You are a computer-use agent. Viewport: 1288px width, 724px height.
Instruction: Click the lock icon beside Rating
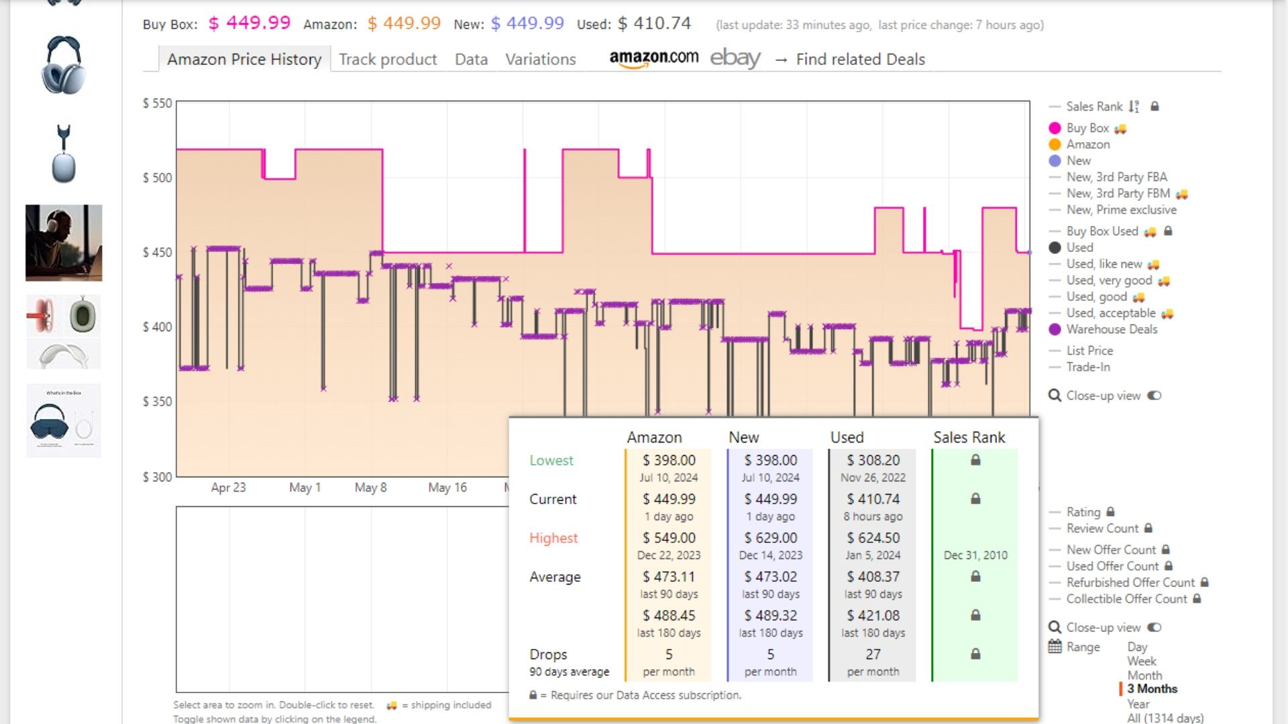click(1110, 511)
